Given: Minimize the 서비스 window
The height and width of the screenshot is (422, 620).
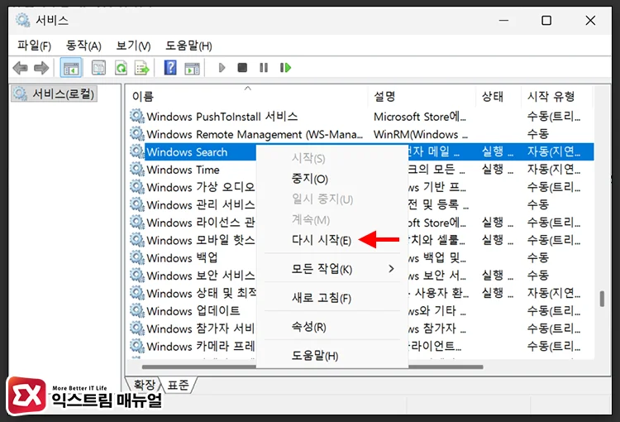Looking at the screenshot, I should (x=503, y=20).
